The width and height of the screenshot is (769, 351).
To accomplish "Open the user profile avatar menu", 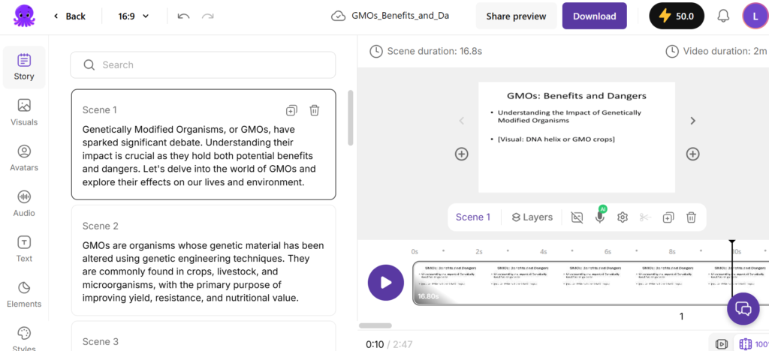I will [755, 16].
